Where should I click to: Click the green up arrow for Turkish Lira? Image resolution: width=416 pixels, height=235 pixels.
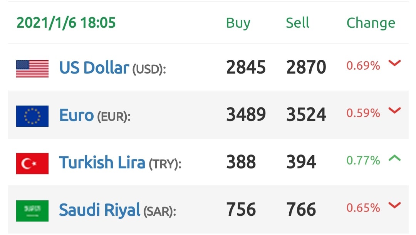coord(394,158)
